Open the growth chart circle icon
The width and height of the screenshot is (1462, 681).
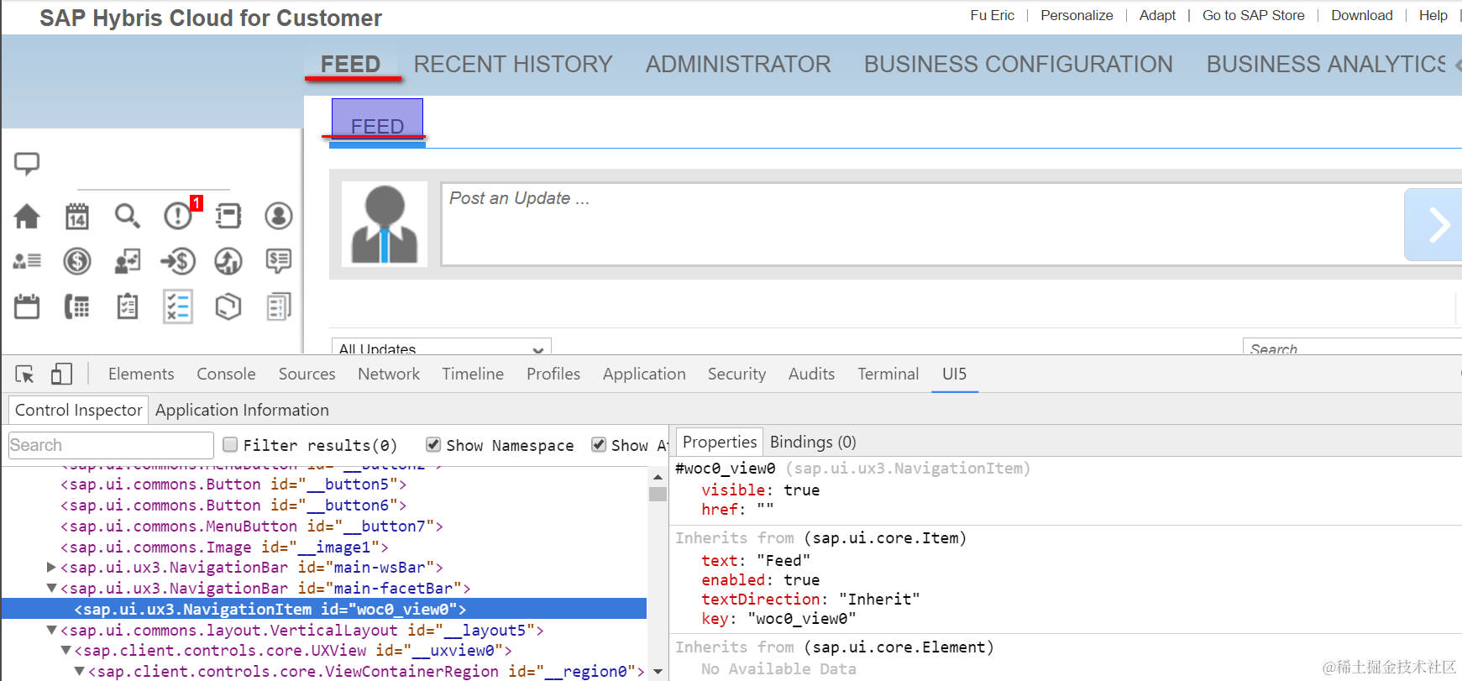[228, 261]
